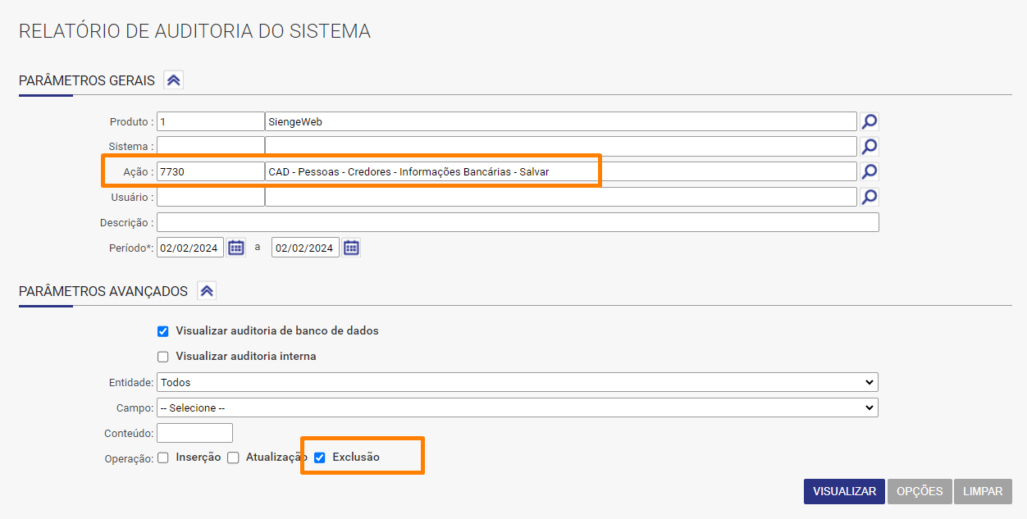This screenshot has width=1027, height=519.
Task: Enable Visualizar auditoria interna checkbox
Action: [162, 357]
